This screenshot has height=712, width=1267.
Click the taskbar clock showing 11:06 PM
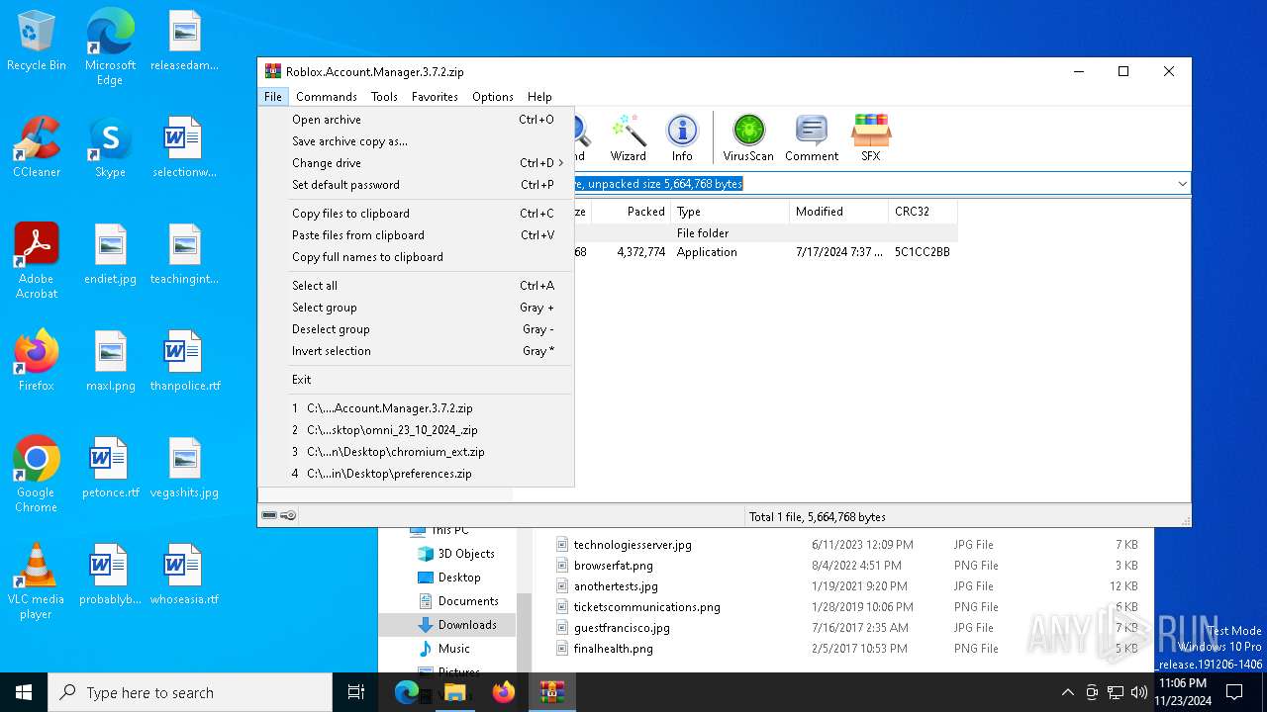[1182, 692]
